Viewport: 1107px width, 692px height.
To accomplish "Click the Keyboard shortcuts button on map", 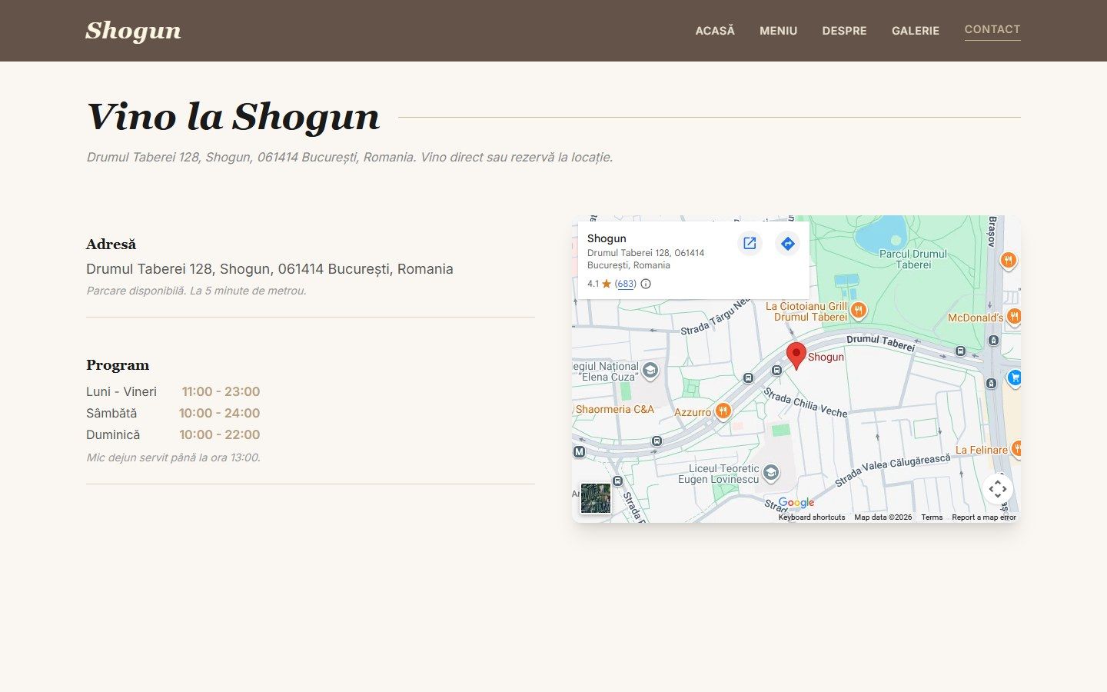I will click(812, 517).
